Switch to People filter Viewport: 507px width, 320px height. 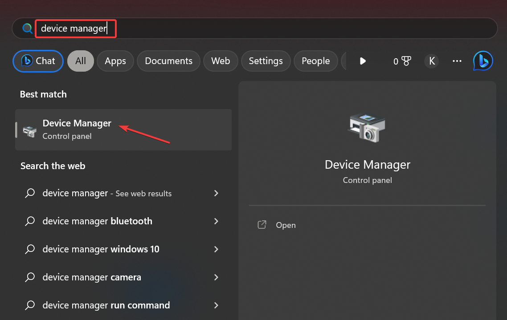315,61
